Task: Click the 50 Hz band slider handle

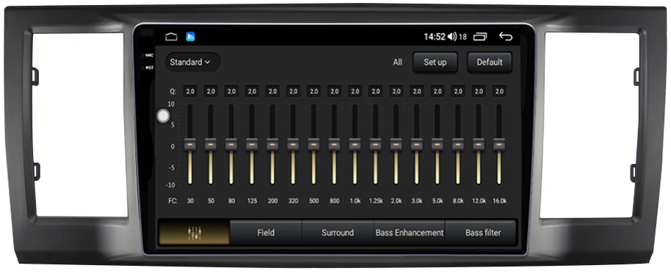Action: [211, 144]
